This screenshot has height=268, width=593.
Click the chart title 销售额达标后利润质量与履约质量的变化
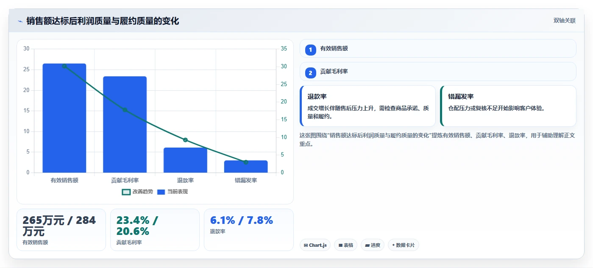pyautogui.click(x=103, y=21)
